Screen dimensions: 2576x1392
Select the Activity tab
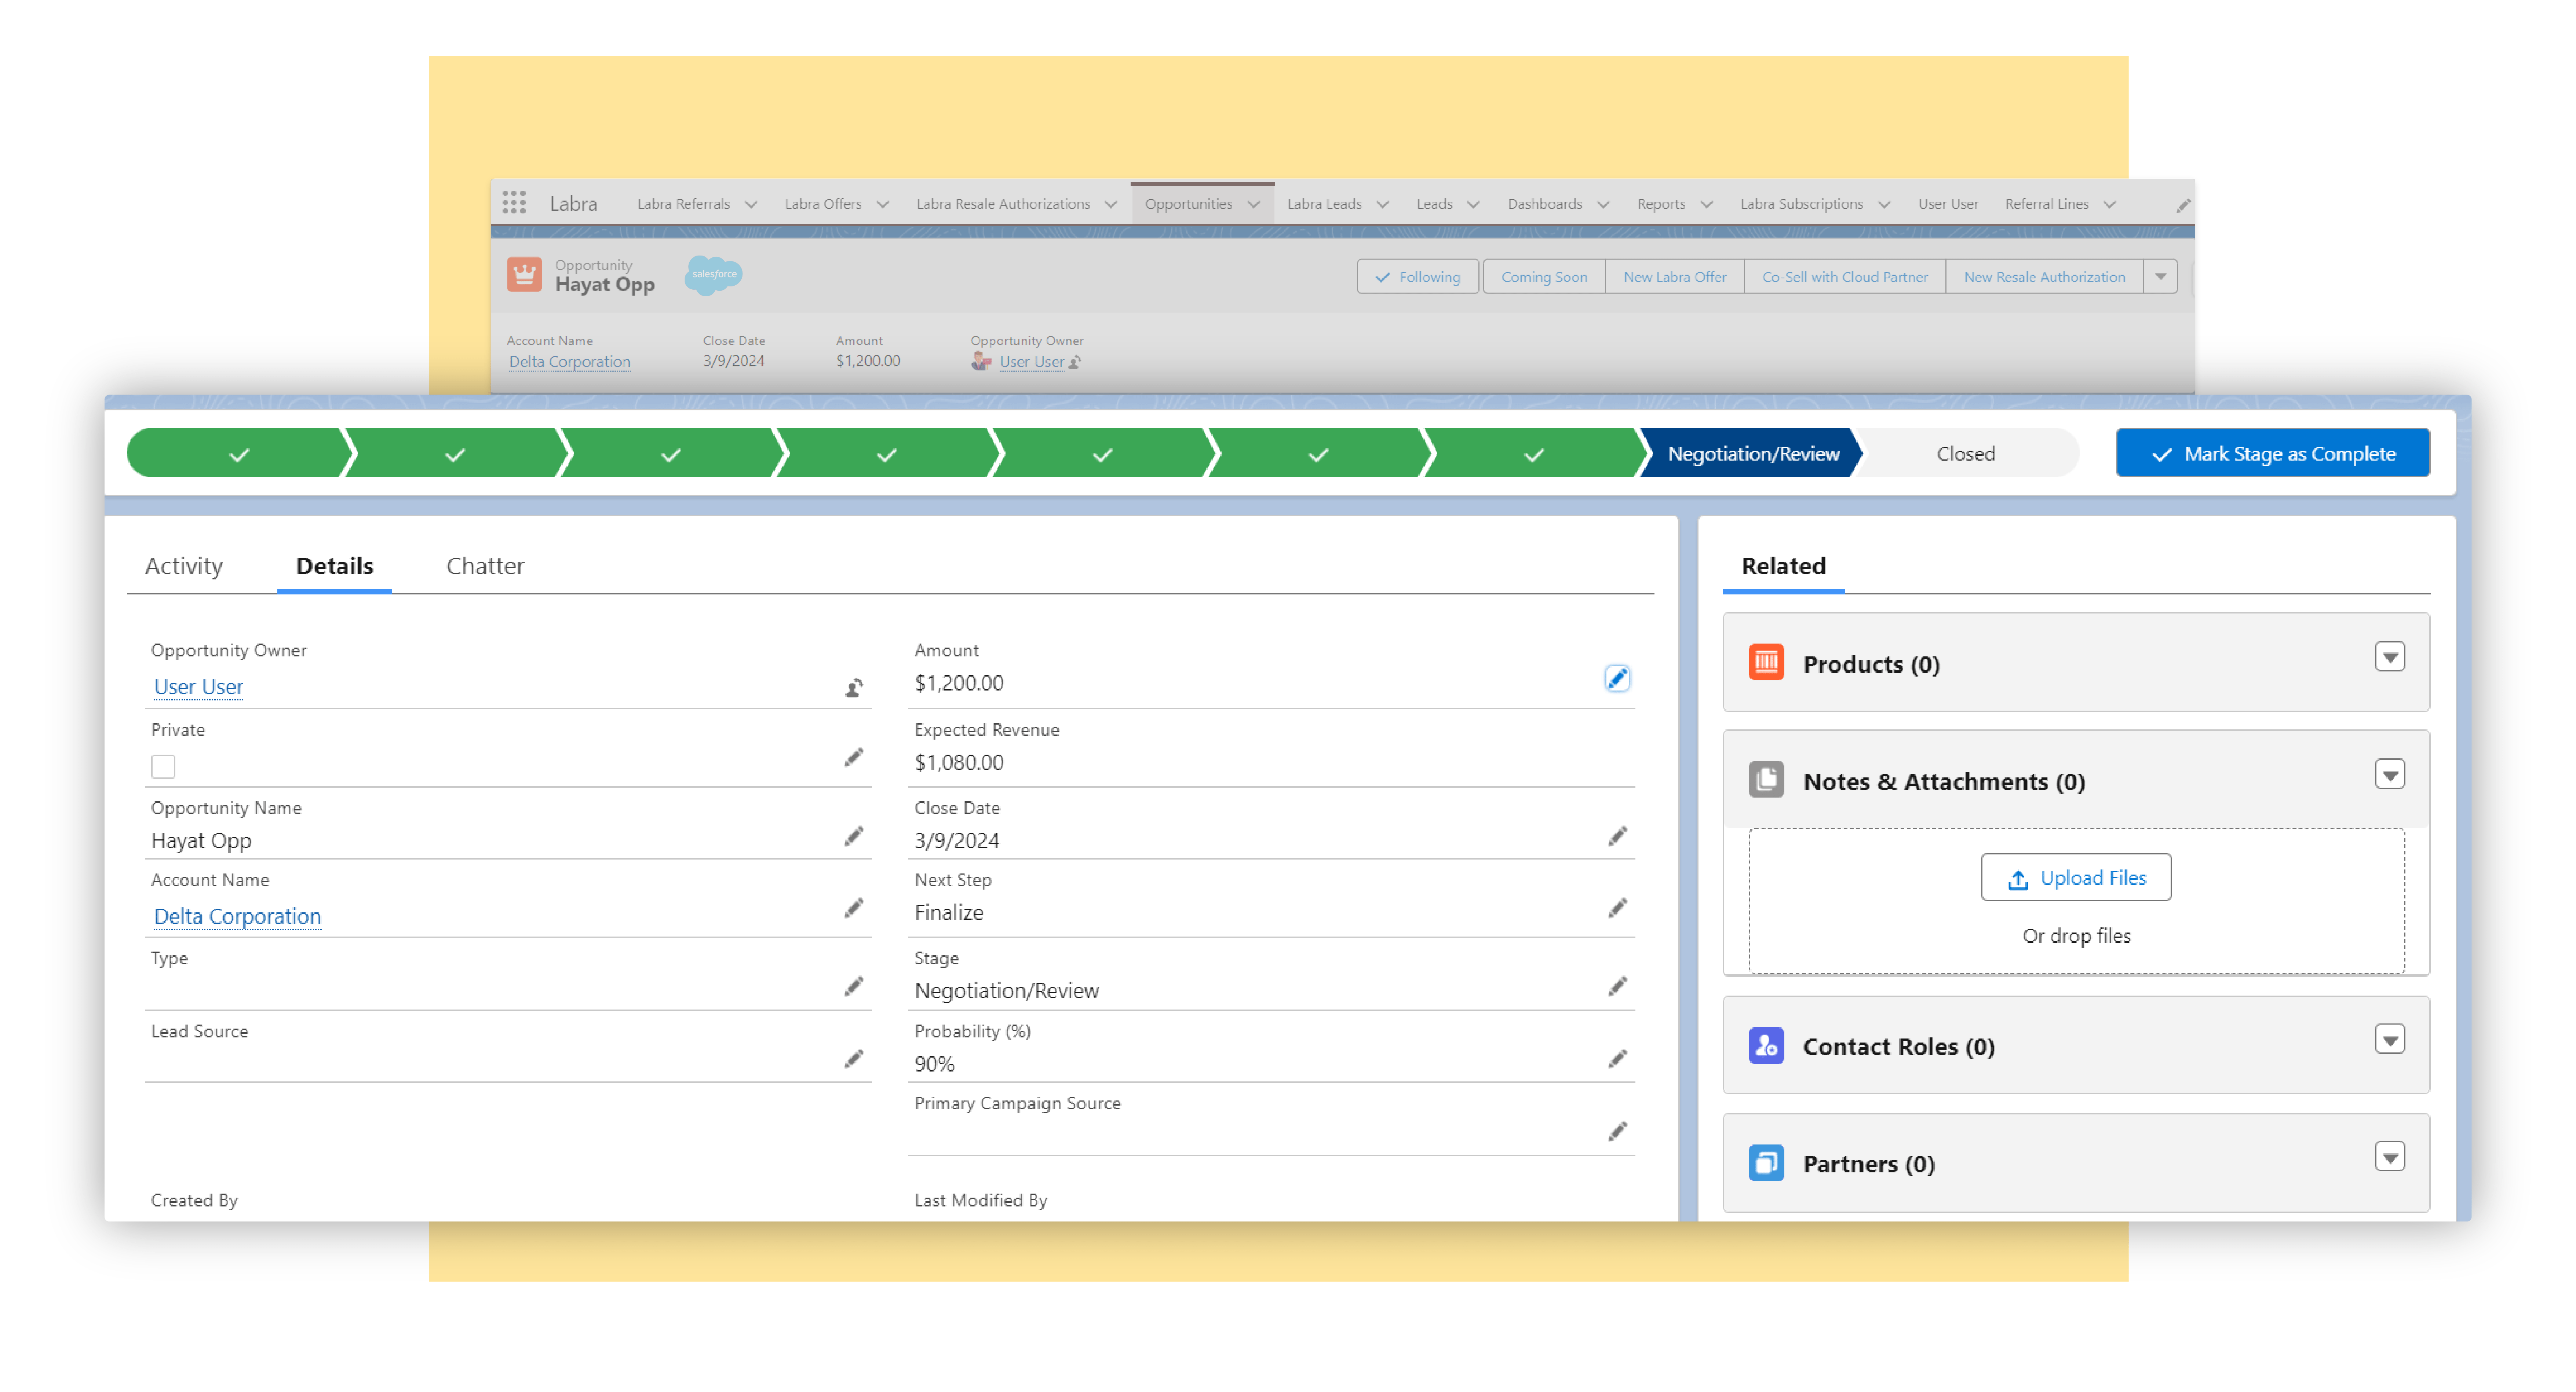click(184, 565)
